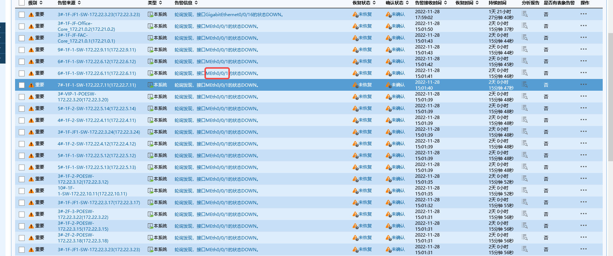The width and height of the screenshot is (613, 256).
Task: Sort by 告警接收时间 column arrows
Action: click(x=445, y=3)
